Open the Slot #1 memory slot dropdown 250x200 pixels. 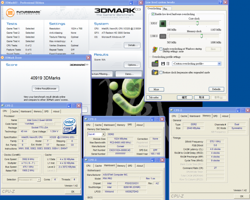[103, 134]
